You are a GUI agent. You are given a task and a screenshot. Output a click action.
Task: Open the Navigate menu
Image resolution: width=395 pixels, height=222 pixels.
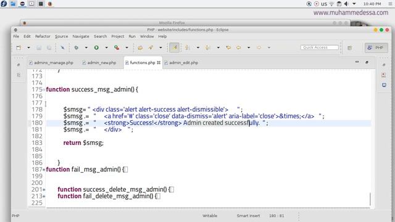[81, 36]
